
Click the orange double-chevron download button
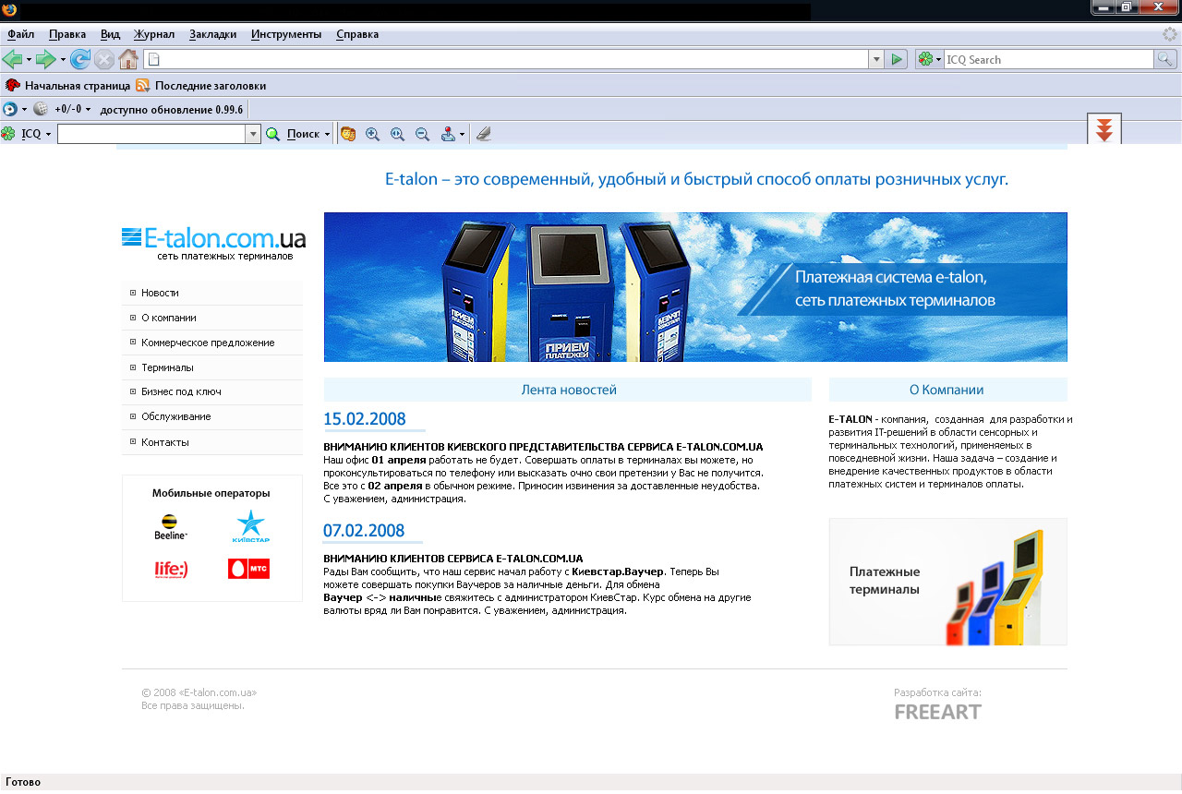click(x=1104, y=129)
